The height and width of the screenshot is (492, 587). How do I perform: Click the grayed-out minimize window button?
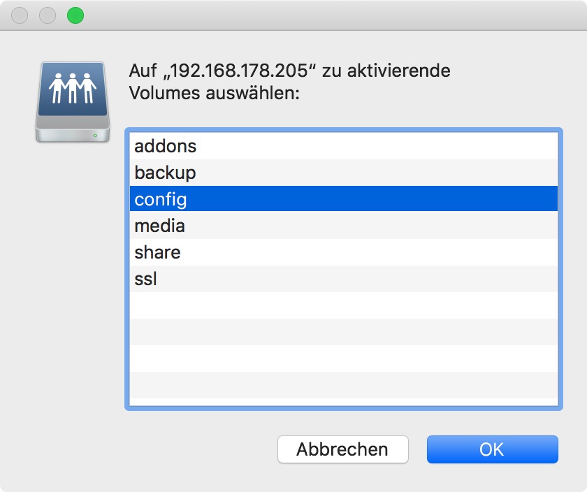[x=48, y=15]
